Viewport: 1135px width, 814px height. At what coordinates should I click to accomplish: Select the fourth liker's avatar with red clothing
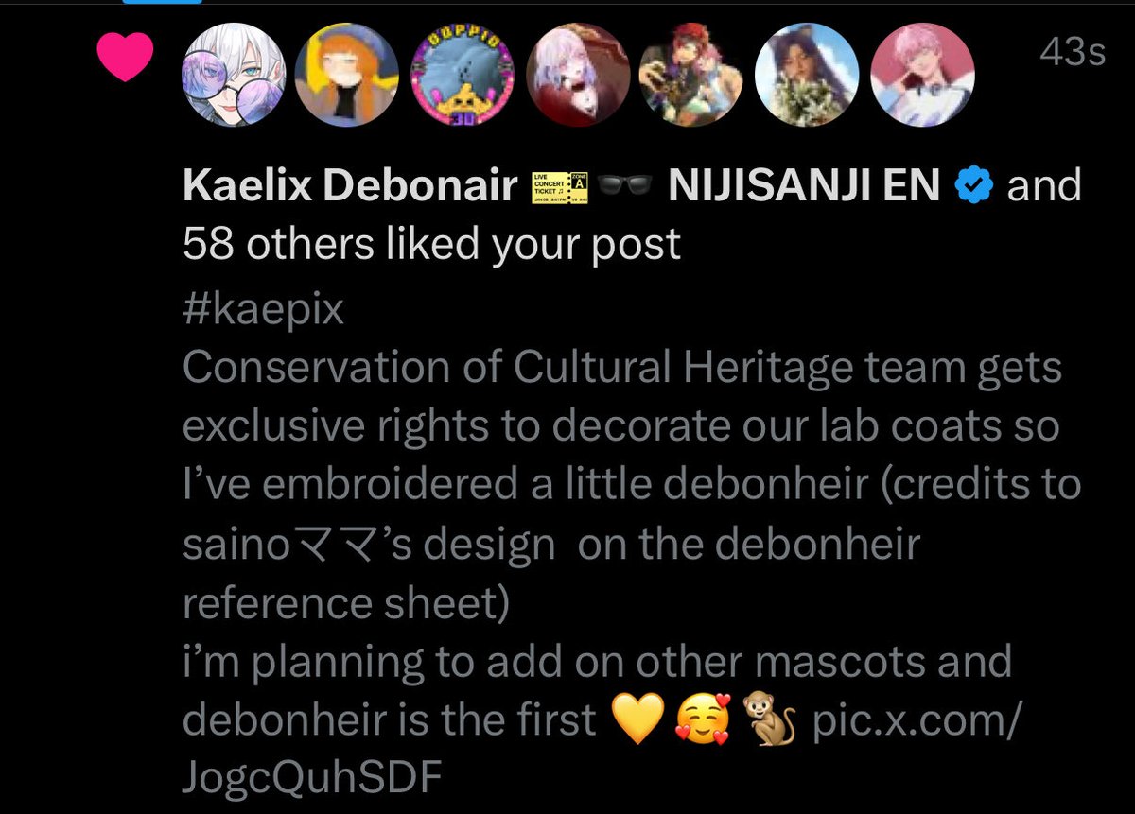pyautogui.click(x=578, y=75)
